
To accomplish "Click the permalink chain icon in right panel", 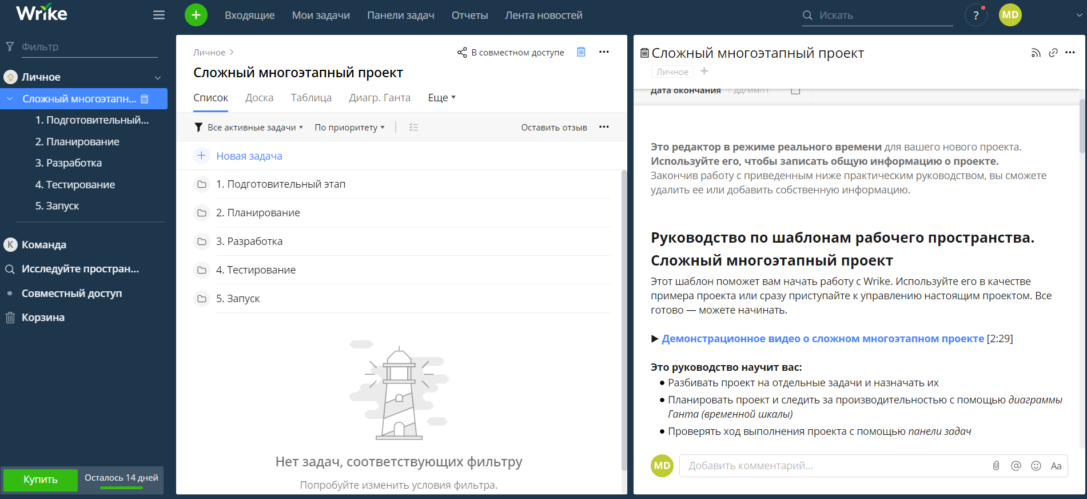I will point(1053,53).
